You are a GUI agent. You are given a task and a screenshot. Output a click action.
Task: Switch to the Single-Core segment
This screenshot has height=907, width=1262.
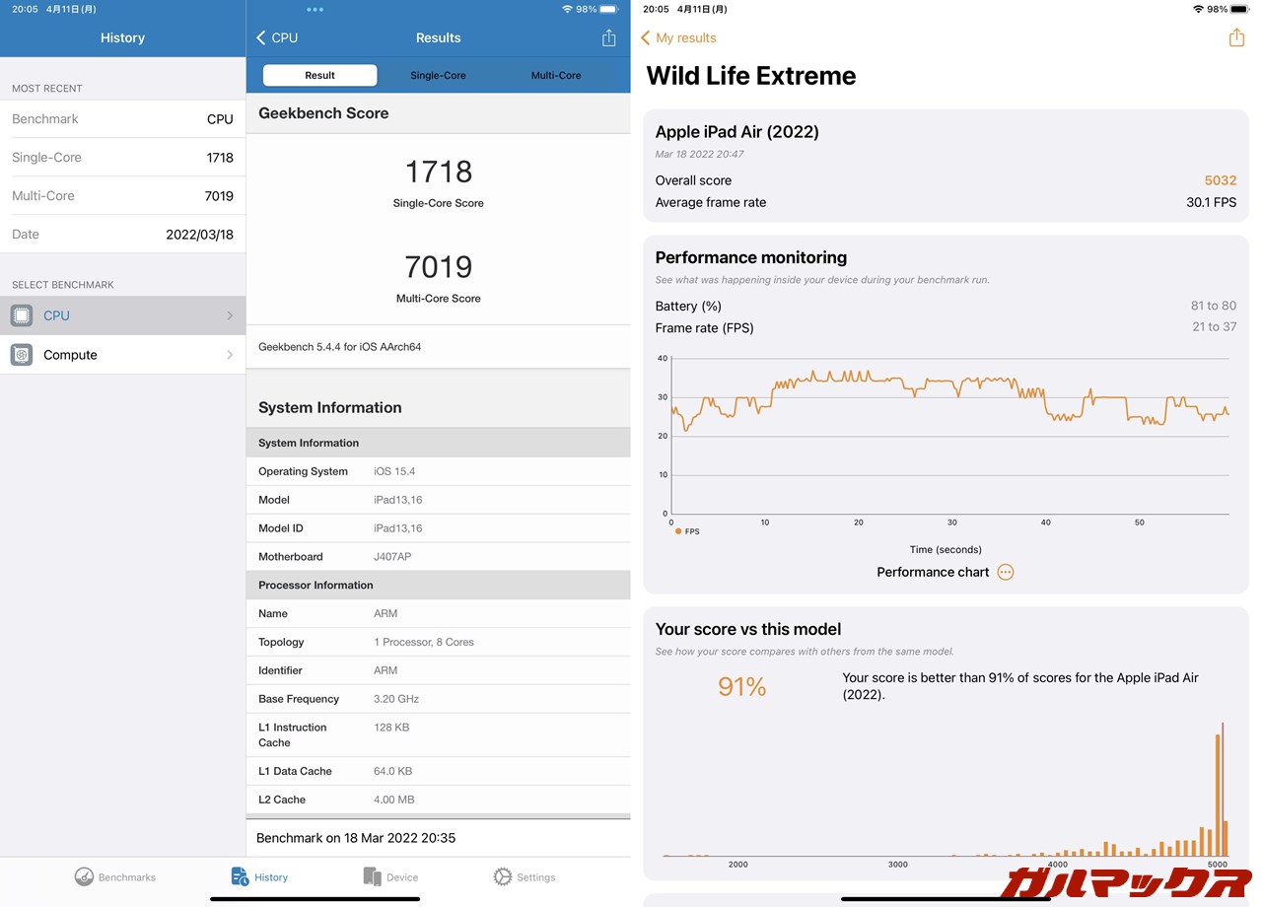point(438,75)
